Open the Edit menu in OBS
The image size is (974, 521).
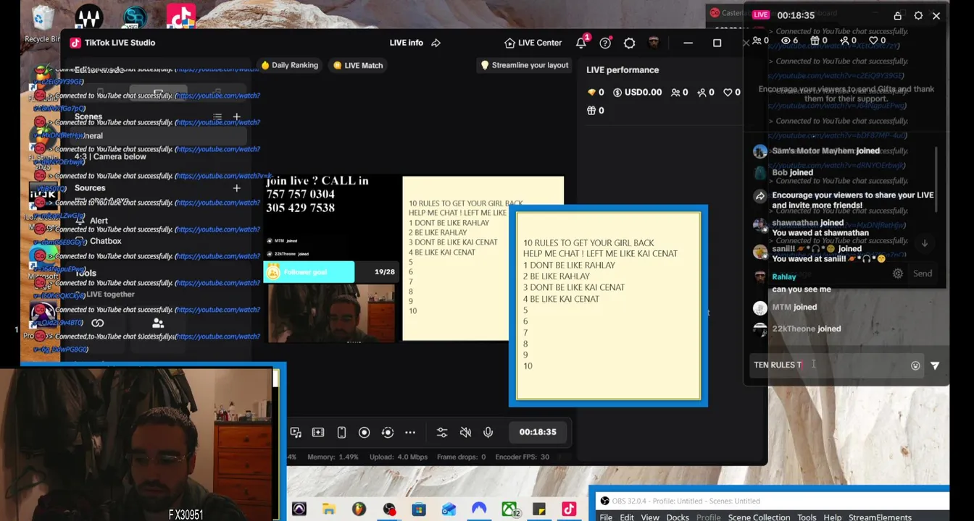[x=627, y=517]
